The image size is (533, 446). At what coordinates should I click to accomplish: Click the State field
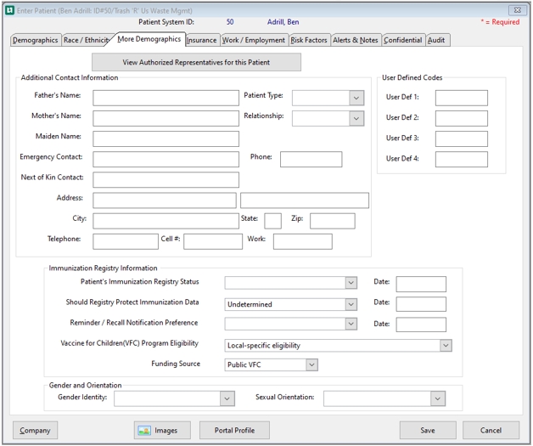click(x=273, y=221)
